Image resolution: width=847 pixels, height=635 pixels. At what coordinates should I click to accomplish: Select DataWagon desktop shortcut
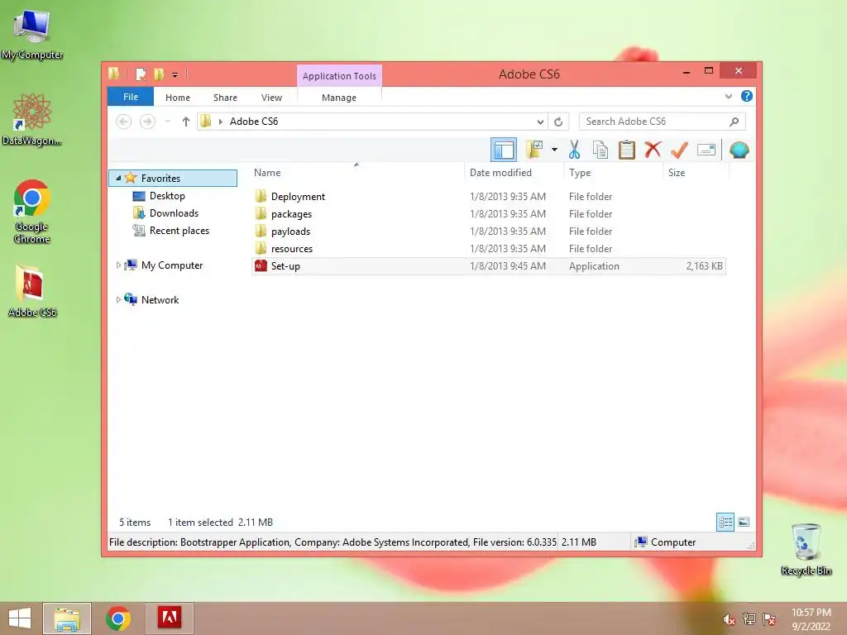(32, 119)
